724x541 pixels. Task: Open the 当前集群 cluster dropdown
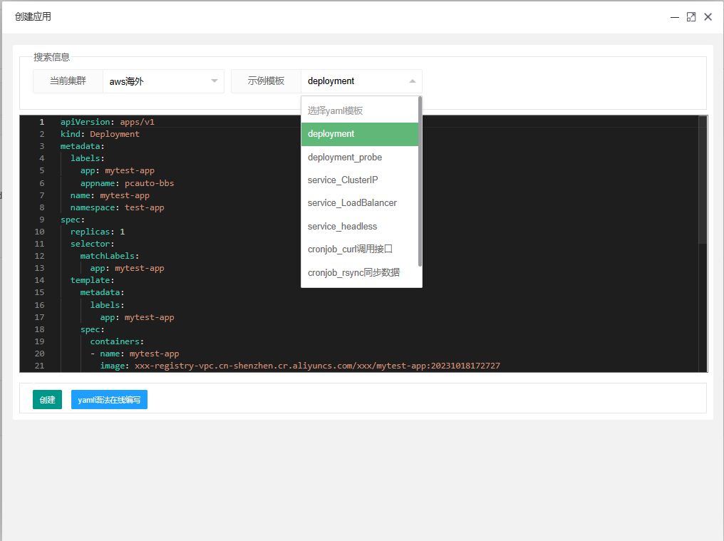(163, 81)
